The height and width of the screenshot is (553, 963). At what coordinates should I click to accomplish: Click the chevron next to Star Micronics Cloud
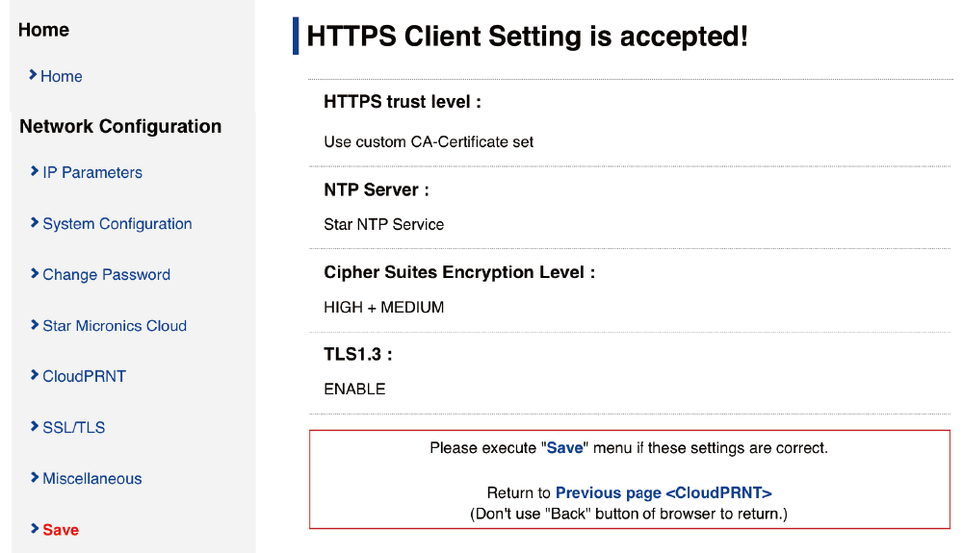[35, 325]
